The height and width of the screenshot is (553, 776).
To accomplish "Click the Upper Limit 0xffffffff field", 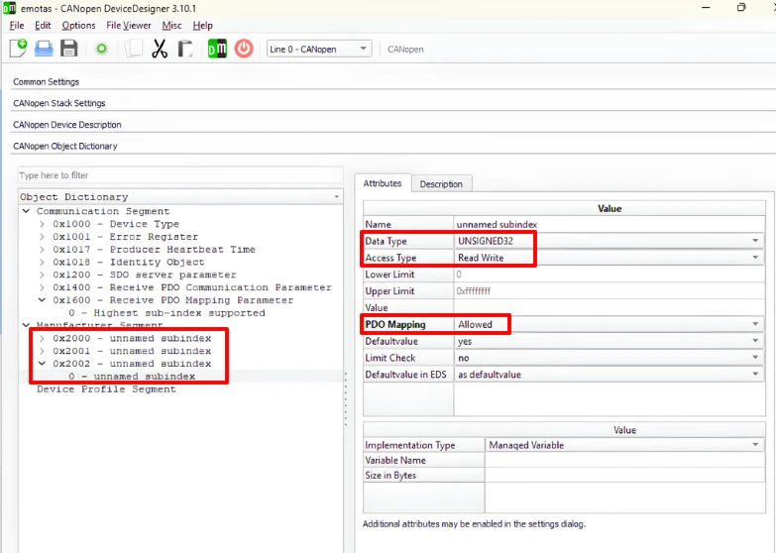I will 610,291.
